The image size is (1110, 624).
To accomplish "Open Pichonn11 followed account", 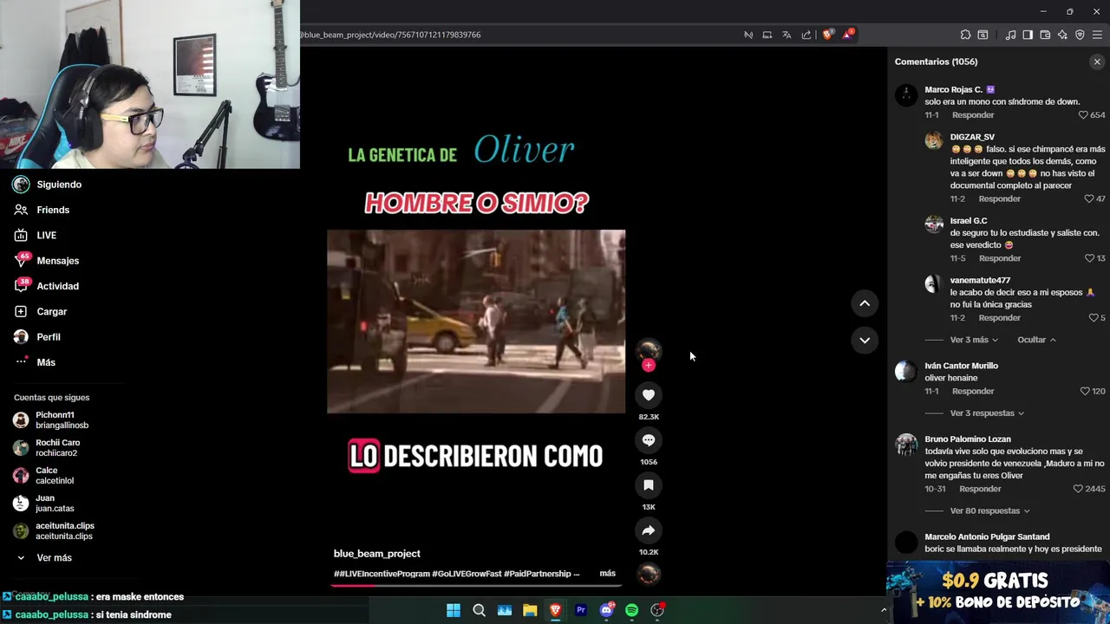I will point(52,420).
